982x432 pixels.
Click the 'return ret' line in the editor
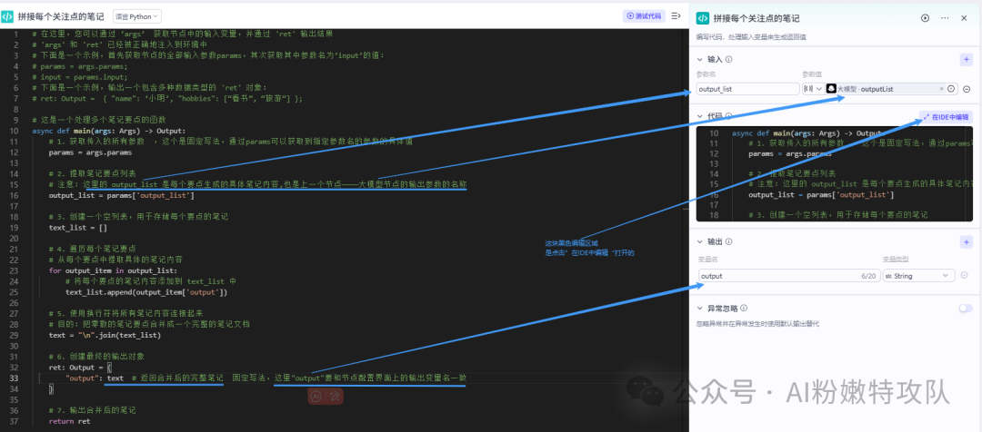[69, 421]
